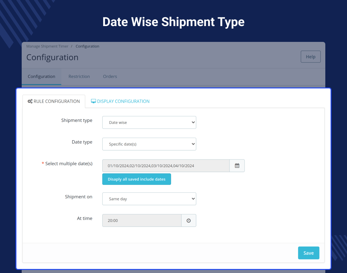The height and width of the screenshot is (273, 347).
Task: Click the monitor icon on Display Configuration tab
Action: 93,101
